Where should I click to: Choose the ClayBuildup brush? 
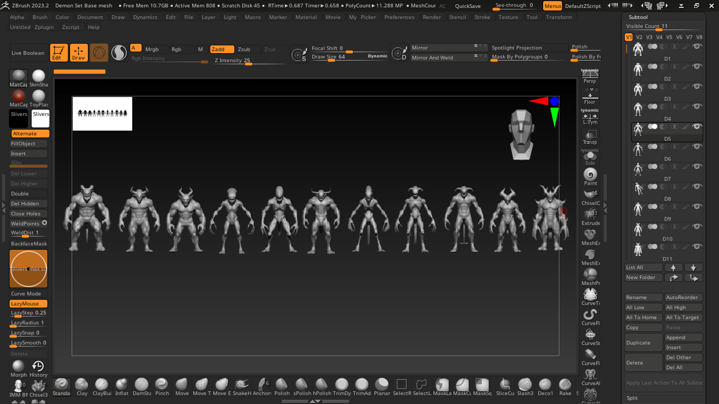click(102, 387)
